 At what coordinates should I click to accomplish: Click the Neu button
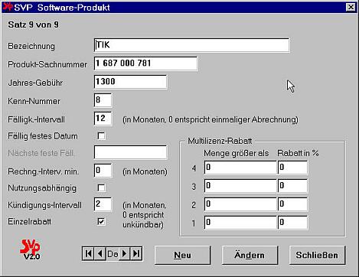tap(182, 255)
